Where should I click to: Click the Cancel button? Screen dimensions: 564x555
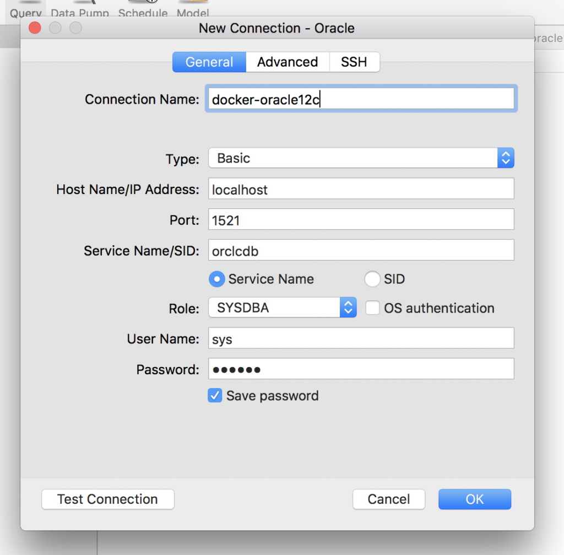click(389, 499)
